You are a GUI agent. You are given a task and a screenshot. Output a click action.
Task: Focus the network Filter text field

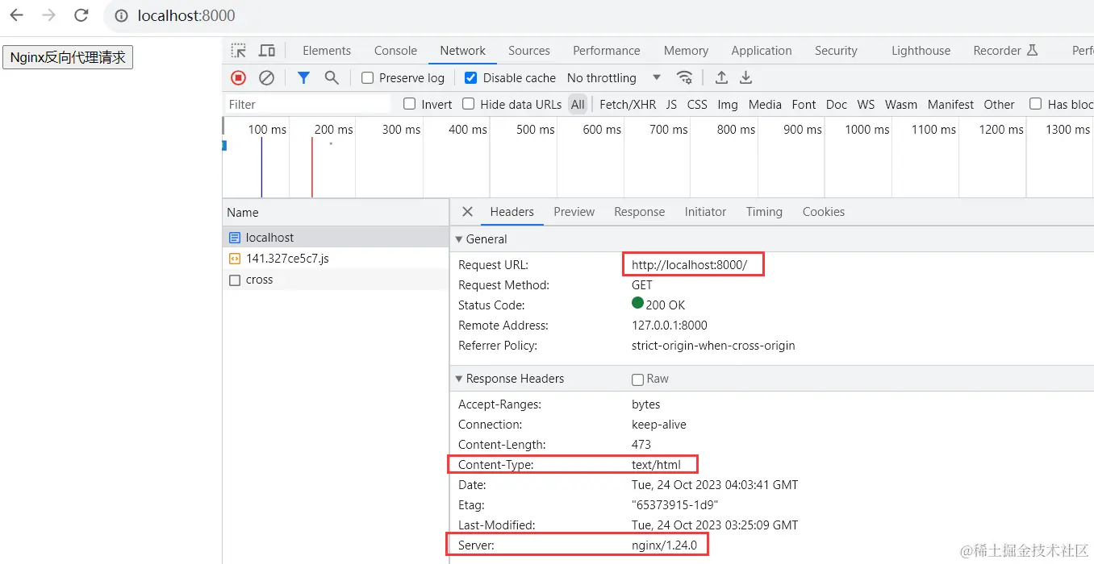(308, 104)
